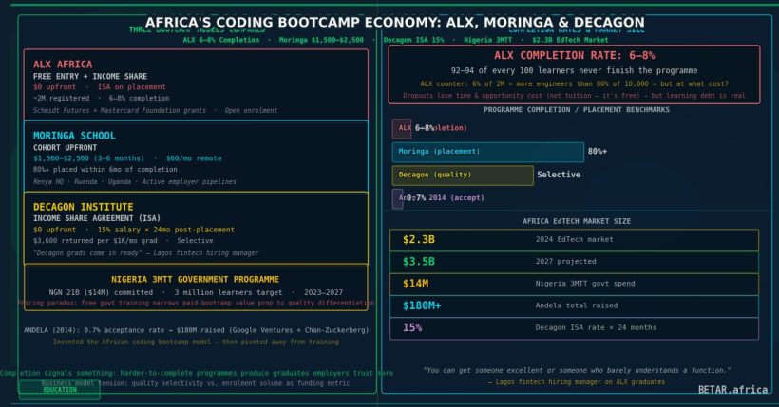Select the 'Open enrolment' text
The height and width of the screenshot is (407, 779).
click(x=251, y=110)
